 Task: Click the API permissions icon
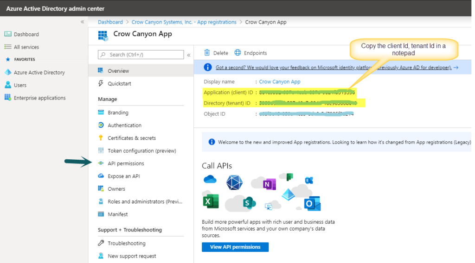pos(101,163)
